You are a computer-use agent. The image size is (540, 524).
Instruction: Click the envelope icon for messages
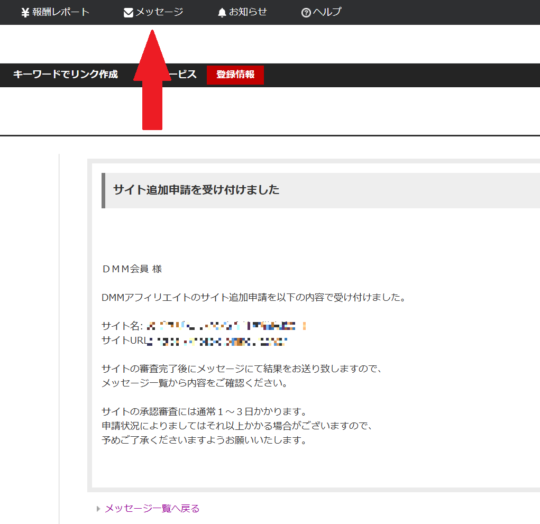[128, 13]
